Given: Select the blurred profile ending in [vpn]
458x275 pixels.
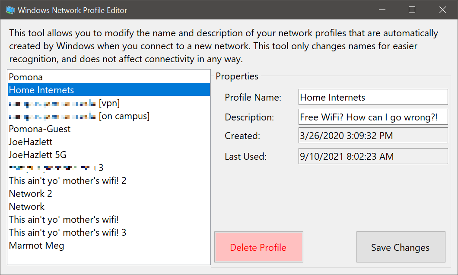Looking at the screenshot, I should pyautogui.click(x=64, y=103).
